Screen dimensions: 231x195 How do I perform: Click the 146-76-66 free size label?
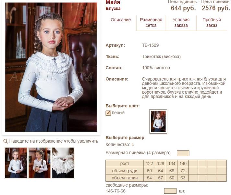pos(115,191)
